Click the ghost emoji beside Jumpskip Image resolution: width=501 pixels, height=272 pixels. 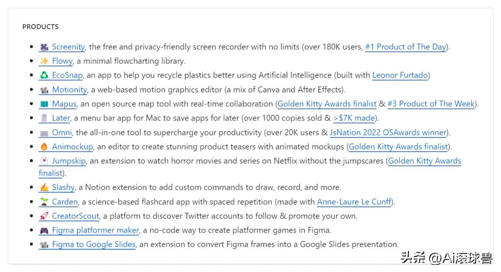44,161
